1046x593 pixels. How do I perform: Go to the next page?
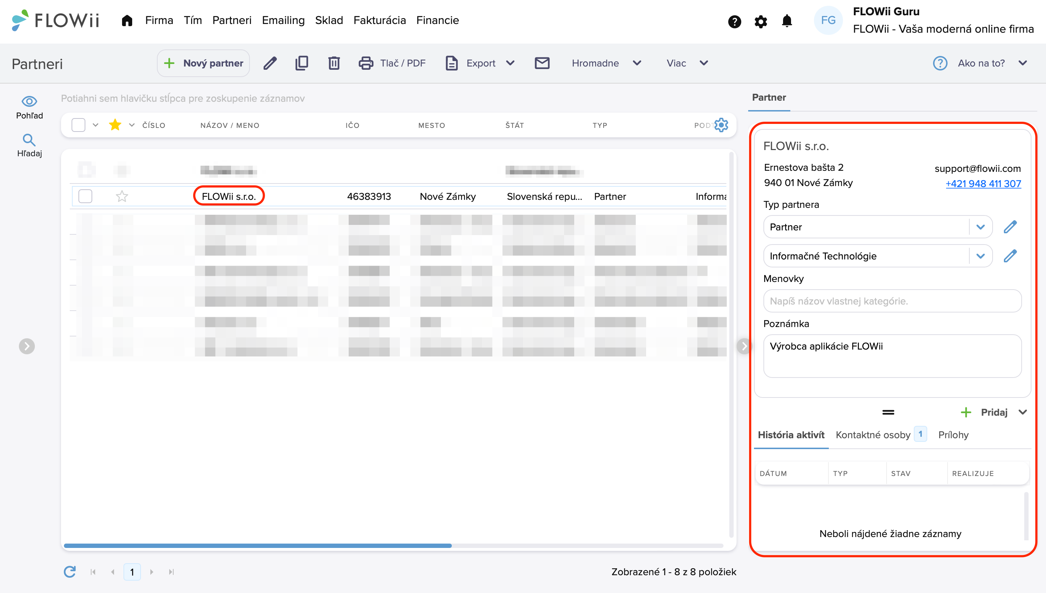[151, 572]
